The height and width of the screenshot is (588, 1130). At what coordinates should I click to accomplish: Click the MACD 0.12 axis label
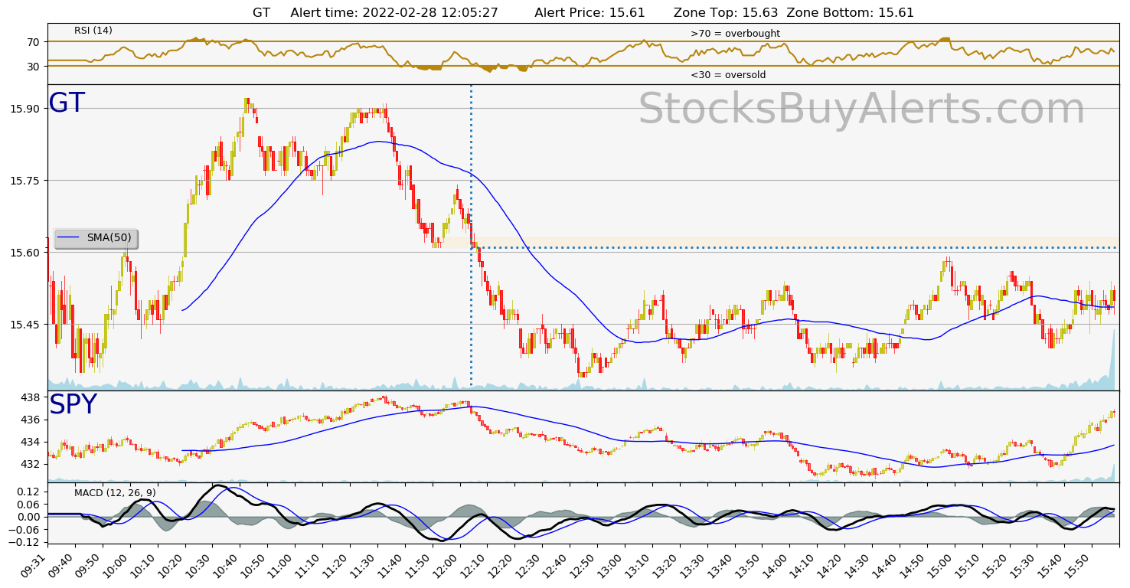[28, 491]
